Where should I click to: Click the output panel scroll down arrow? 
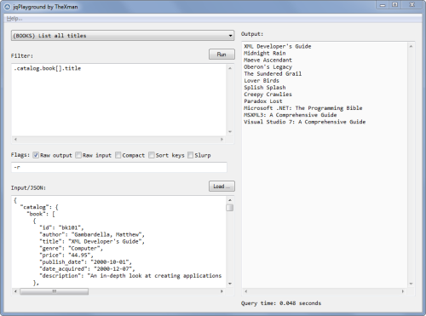click(x=411, y=284)
